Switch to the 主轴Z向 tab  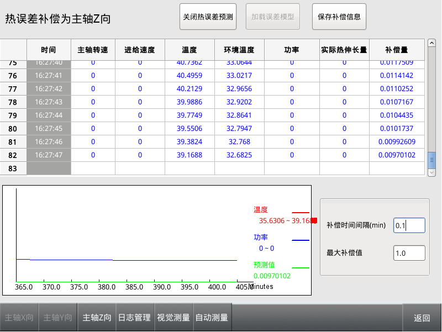[x=97, y=318]
